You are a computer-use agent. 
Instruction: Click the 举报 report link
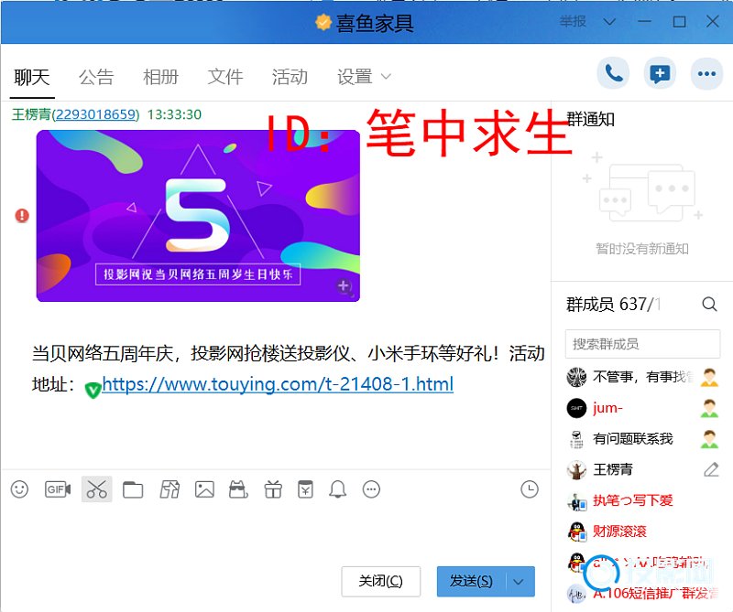(572, 21)
